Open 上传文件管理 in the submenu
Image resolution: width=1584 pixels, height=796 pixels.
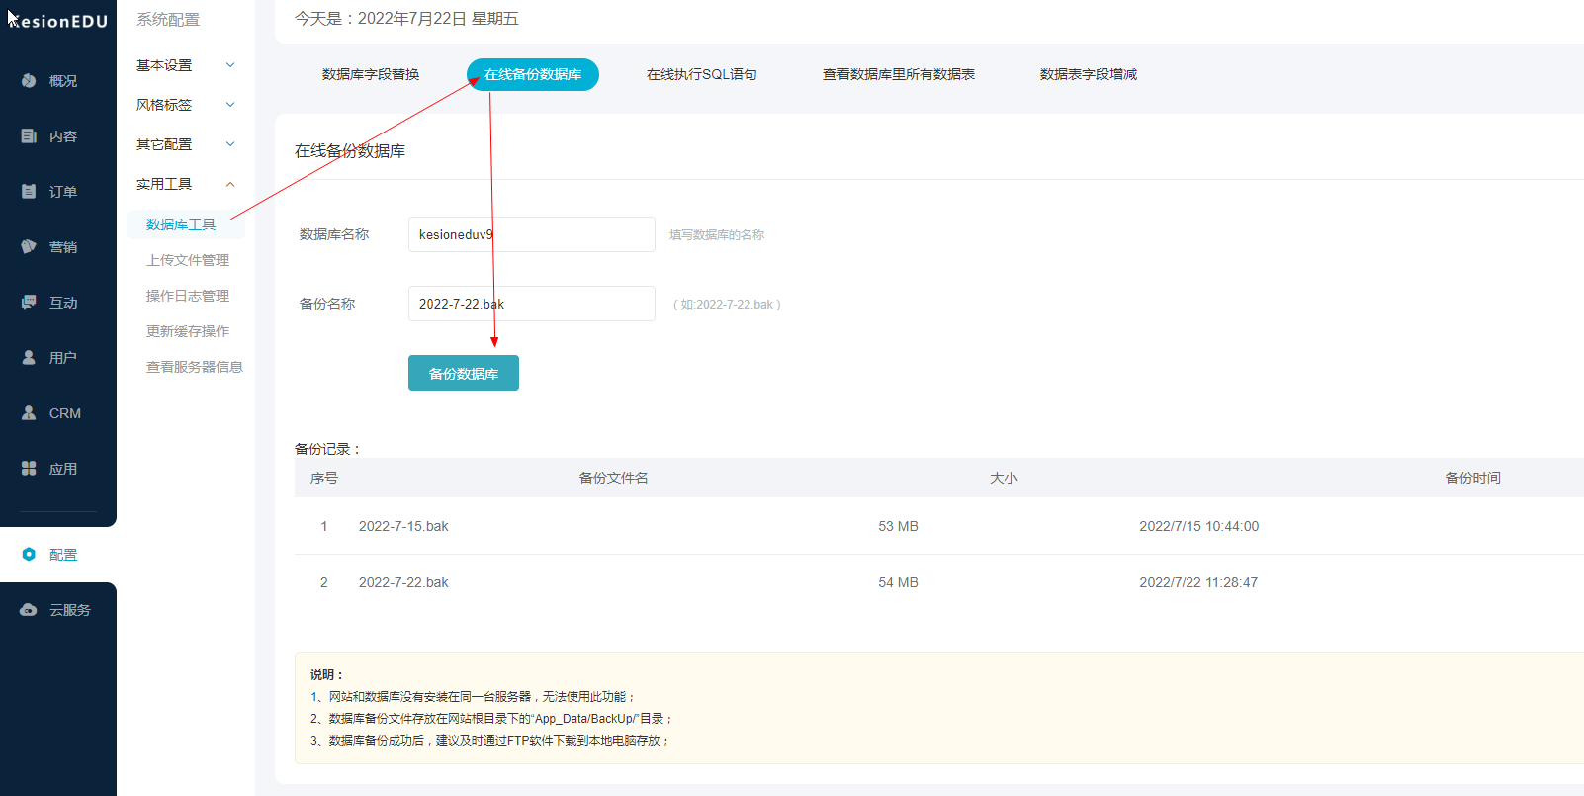pos(188,260)
